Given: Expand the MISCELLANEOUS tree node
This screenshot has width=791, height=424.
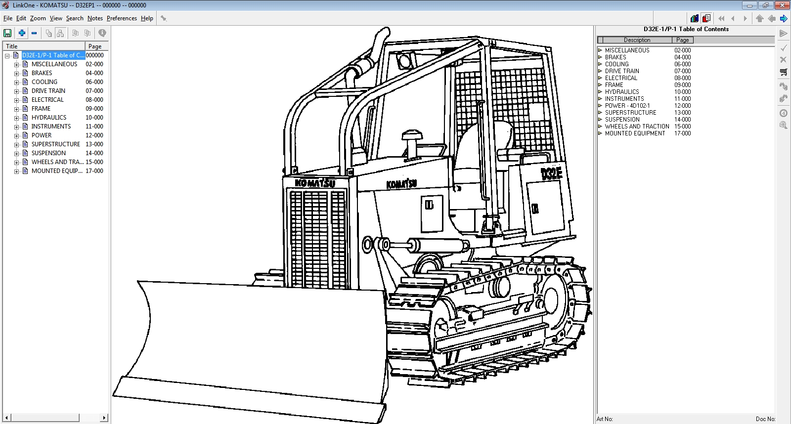Looking at the screenshot, I should (x=16, y=65).
